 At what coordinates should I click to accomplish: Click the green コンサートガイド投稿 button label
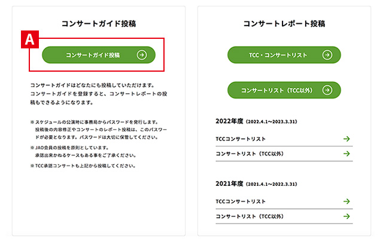click(93, 55)
